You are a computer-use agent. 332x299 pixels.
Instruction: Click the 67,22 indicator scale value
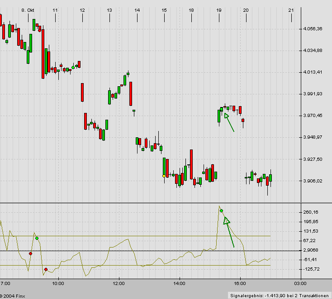click(309, 241)
